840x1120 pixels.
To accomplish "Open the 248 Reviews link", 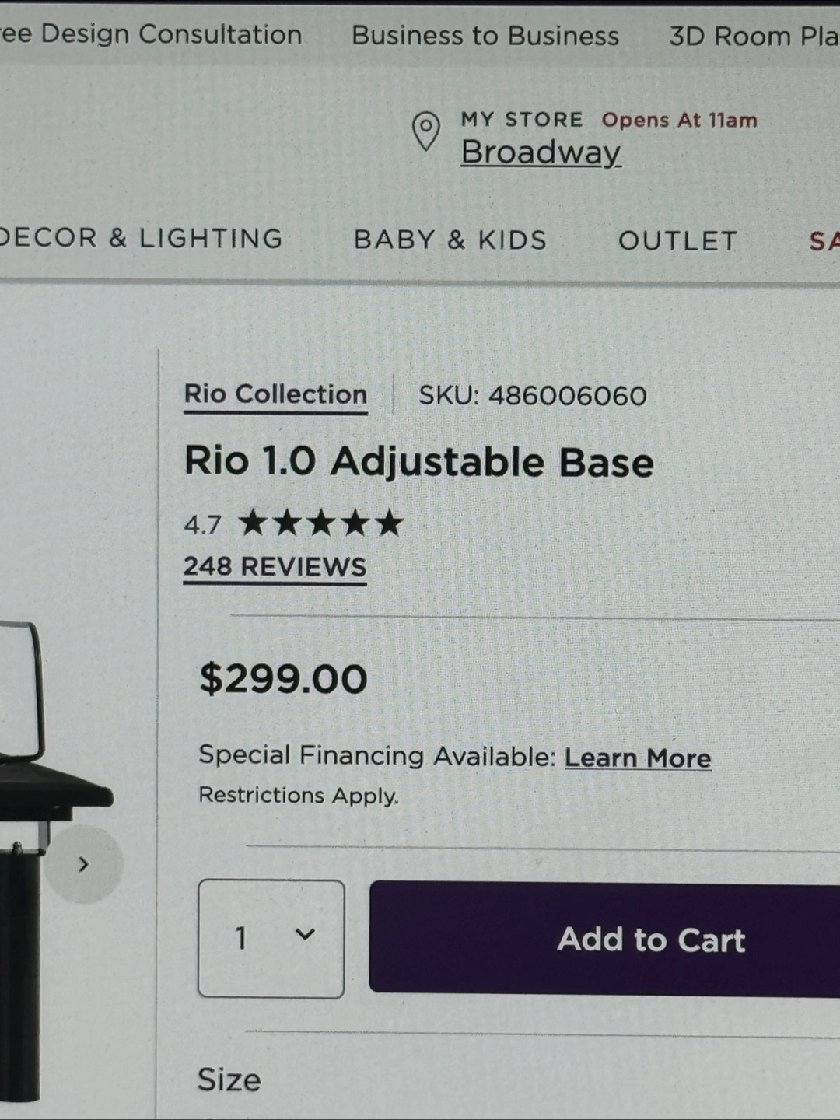I will tap(275, 567).
